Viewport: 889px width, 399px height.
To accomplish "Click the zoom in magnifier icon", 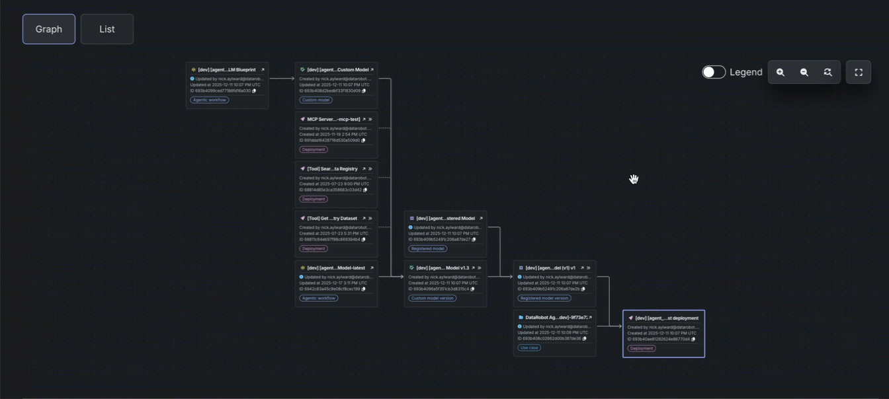I will click(781, 73).
